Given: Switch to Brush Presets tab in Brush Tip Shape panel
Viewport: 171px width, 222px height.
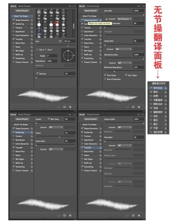Looking at the screenshot, I should tap(24, 6).
